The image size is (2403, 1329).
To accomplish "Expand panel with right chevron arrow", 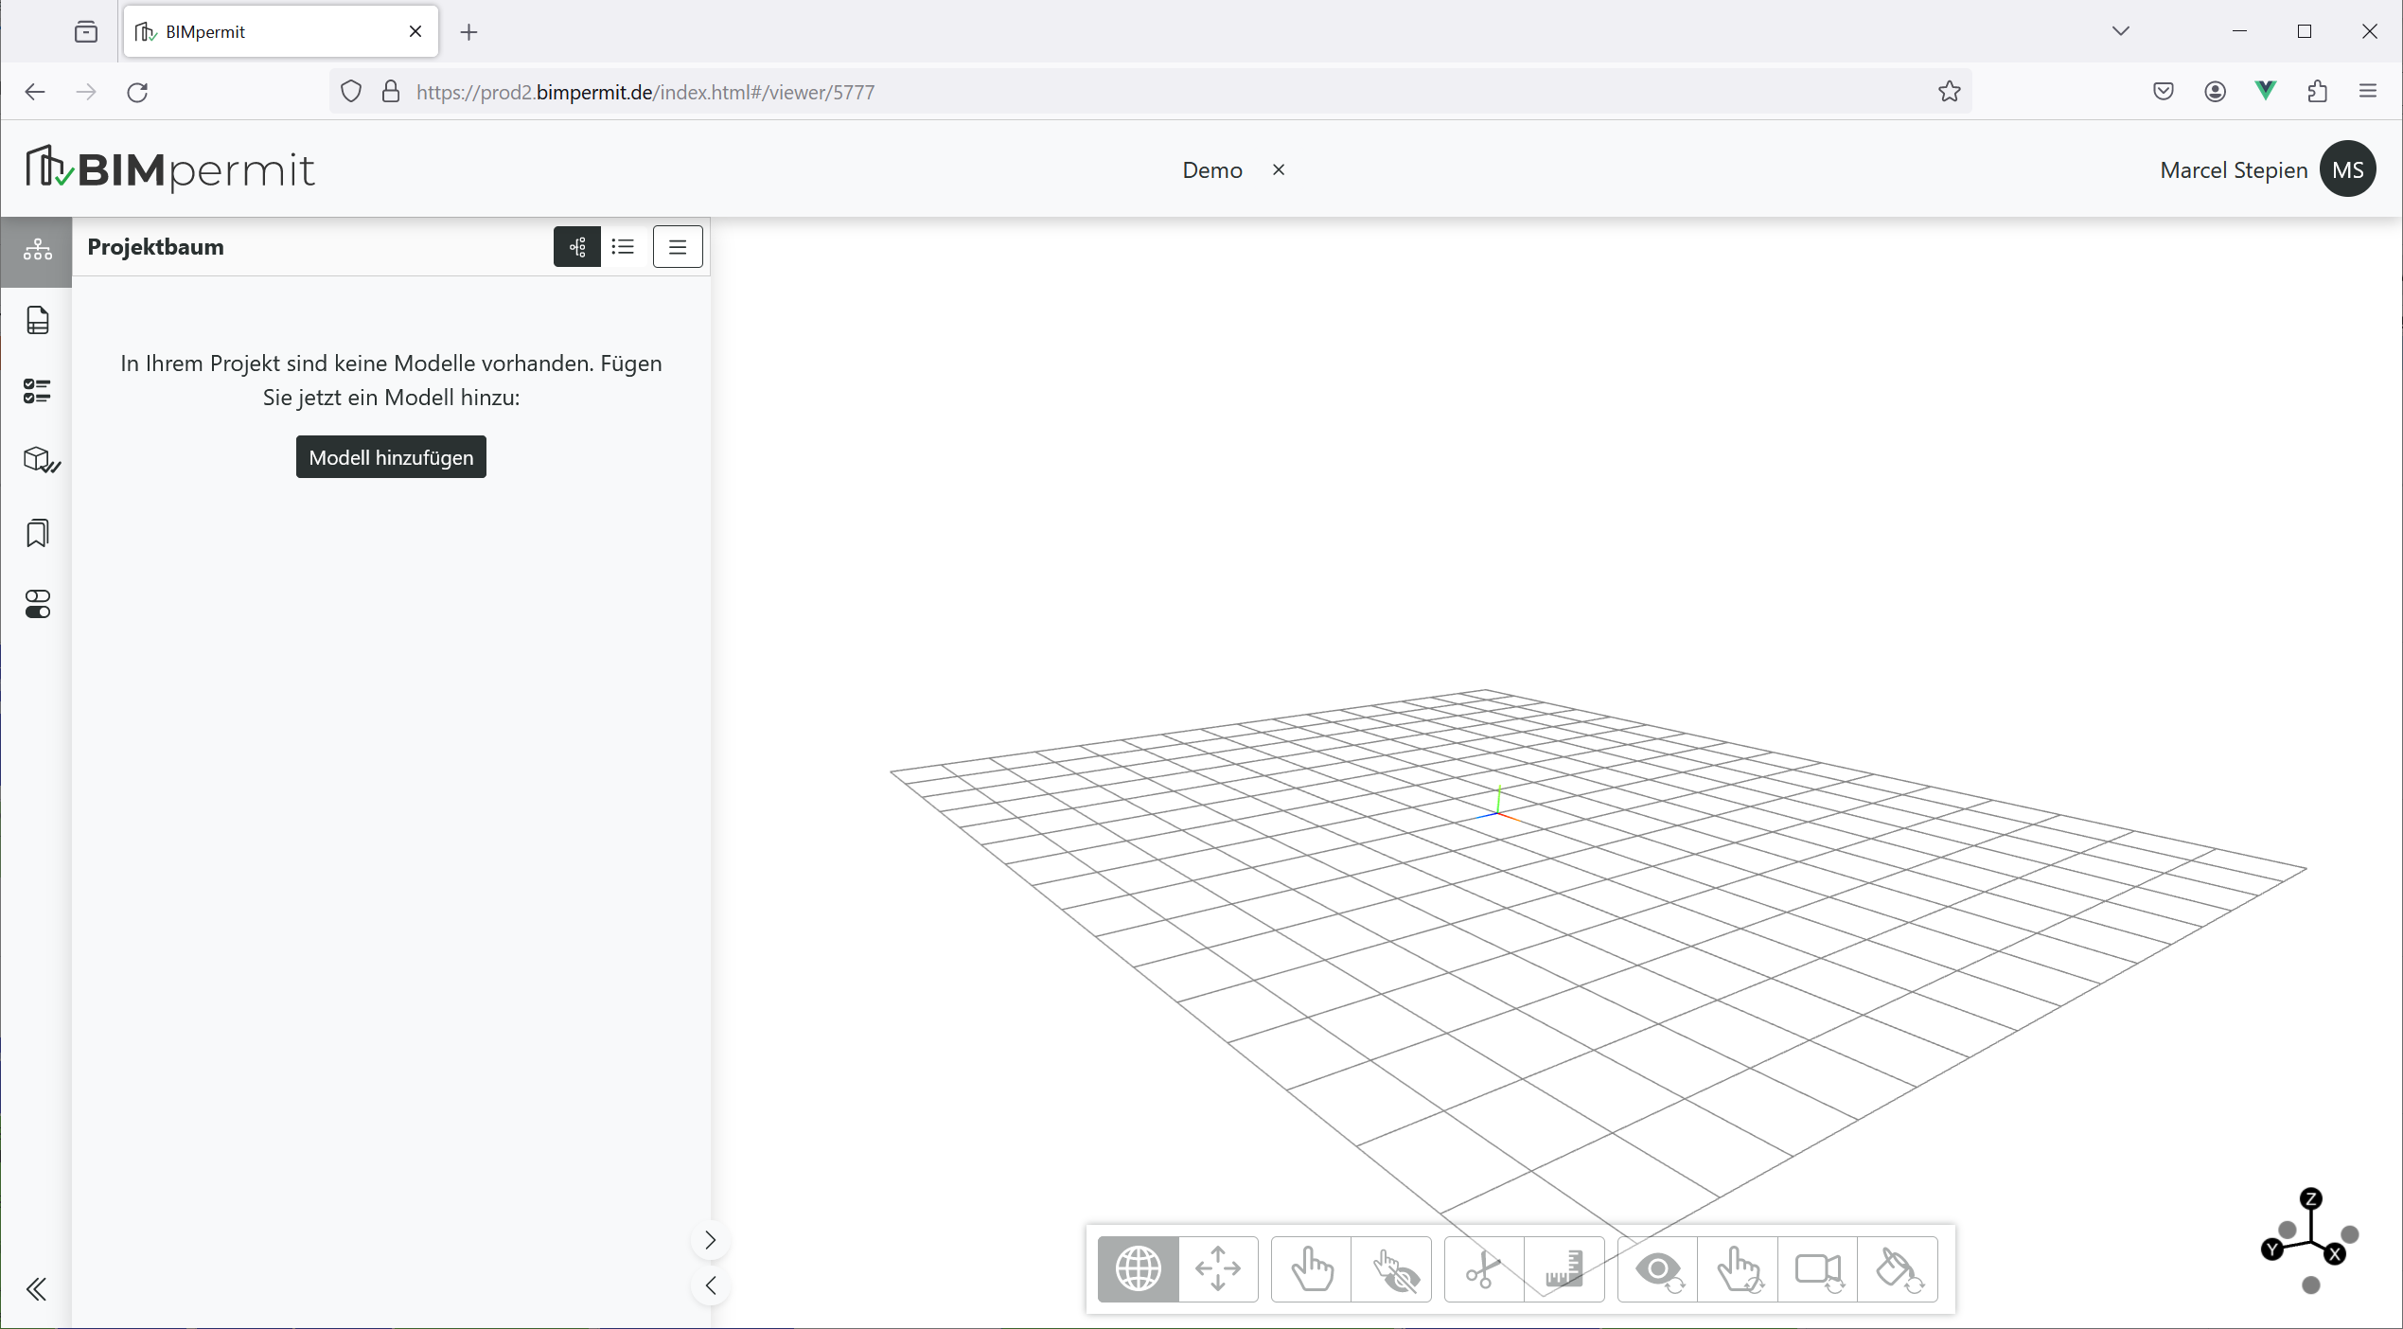I will (x=711, y=1240).
